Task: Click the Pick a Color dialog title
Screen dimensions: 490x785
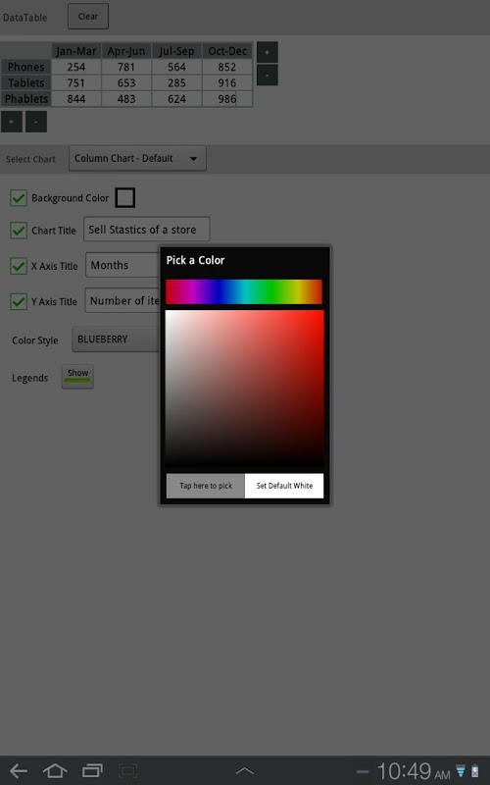Action: pyautogui.click(x=195, y=260)
